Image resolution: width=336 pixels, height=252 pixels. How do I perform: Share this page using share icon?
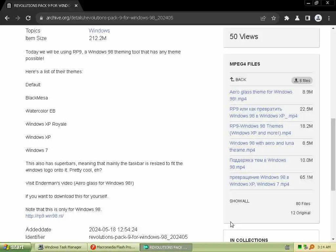(x=263, y=18)
